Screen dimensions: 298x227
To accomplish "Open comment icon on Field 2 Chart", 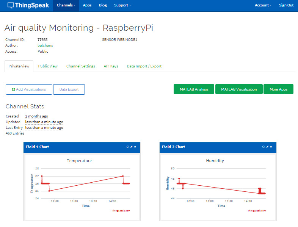I will click(x=263, y=147).
